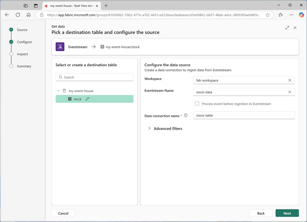Collapse the my-event-house tree node

(58, 91)
